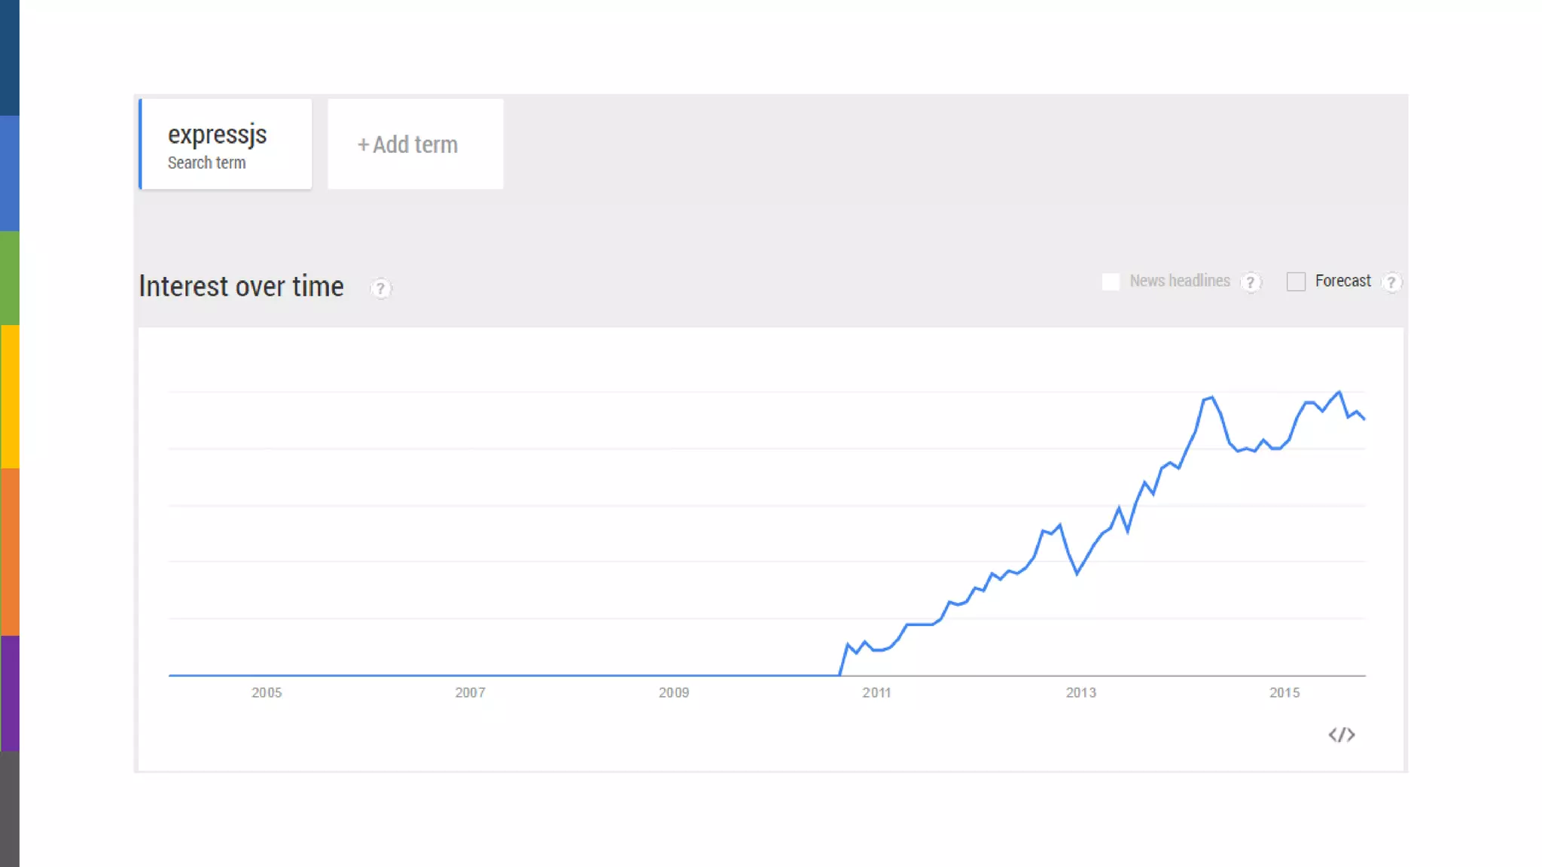1542x867 pixels.
Task: Click the embed code icon below chart
Action: tap(1341, 735)
